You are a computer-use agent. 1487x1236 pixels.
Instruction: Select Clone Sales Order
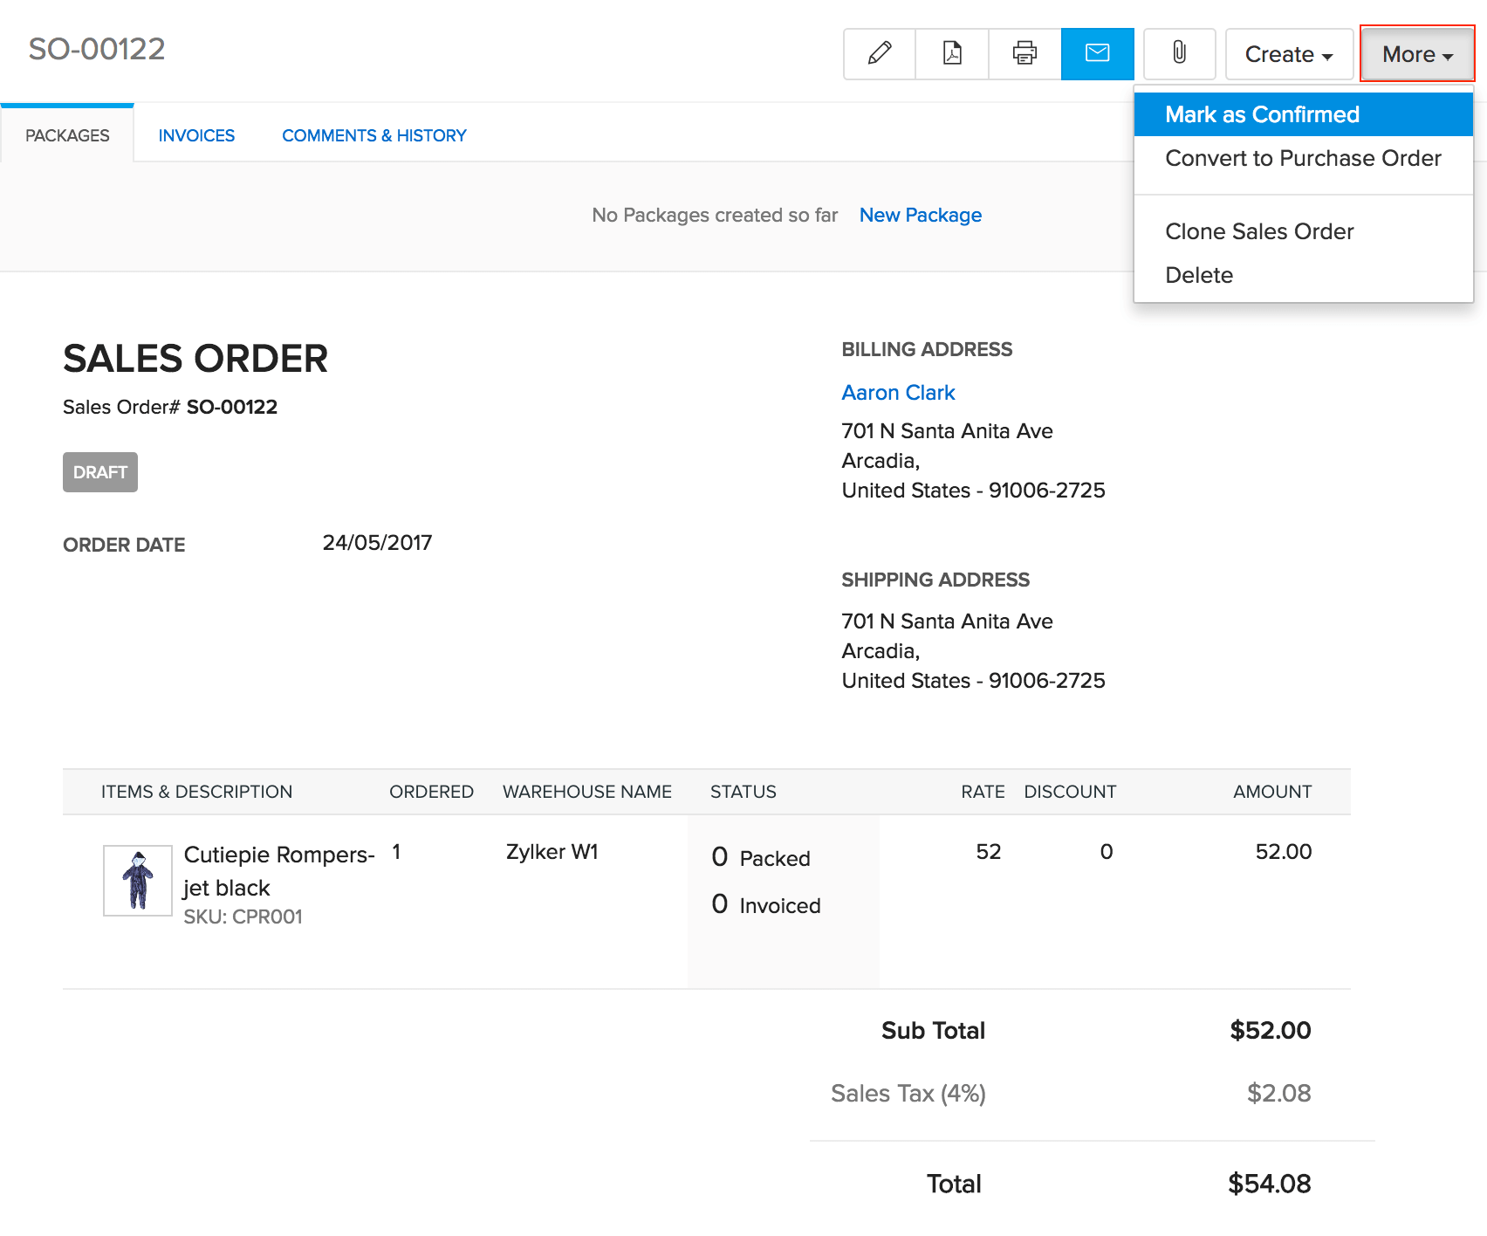coord(1258,231)
